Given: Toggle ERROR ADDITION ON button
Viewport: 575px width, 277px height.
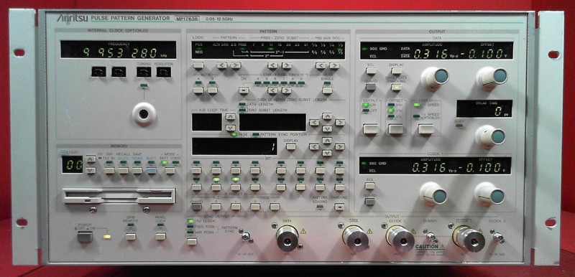Looking at the screenshot, I should 244,90.
